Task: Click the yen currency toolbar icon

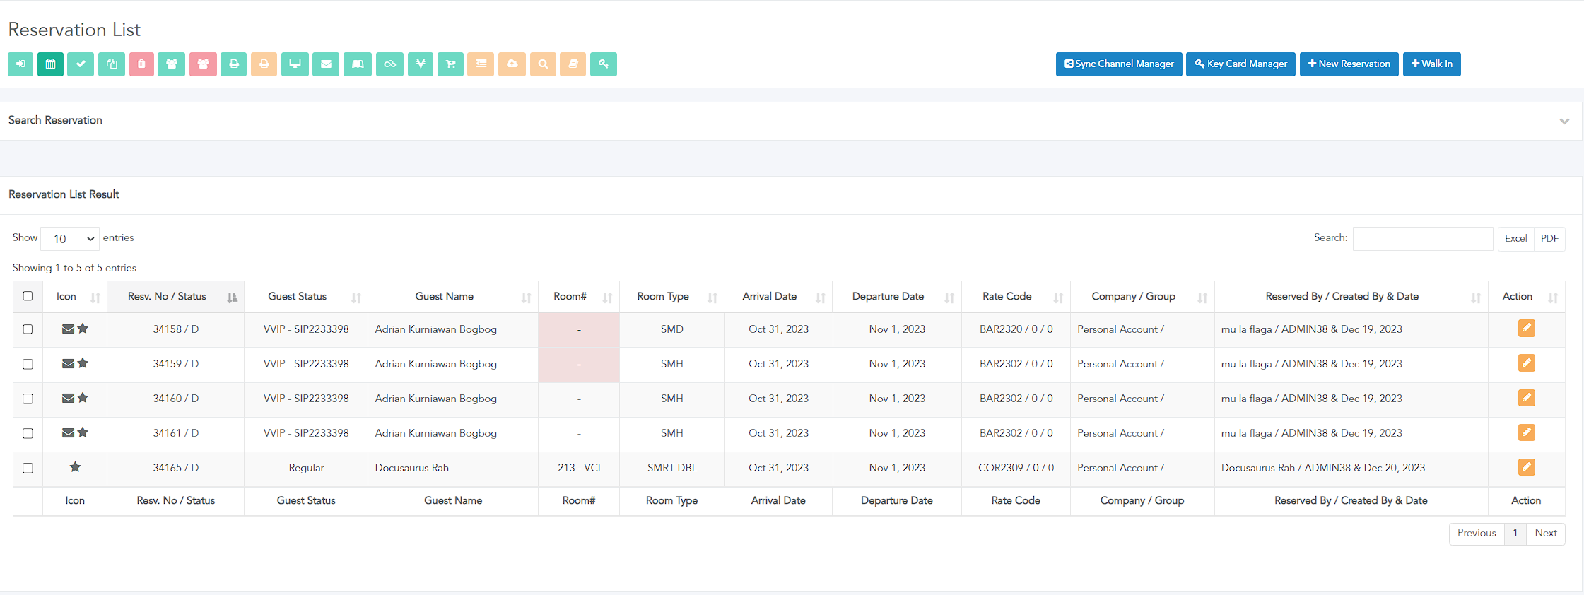Action: 421,64
